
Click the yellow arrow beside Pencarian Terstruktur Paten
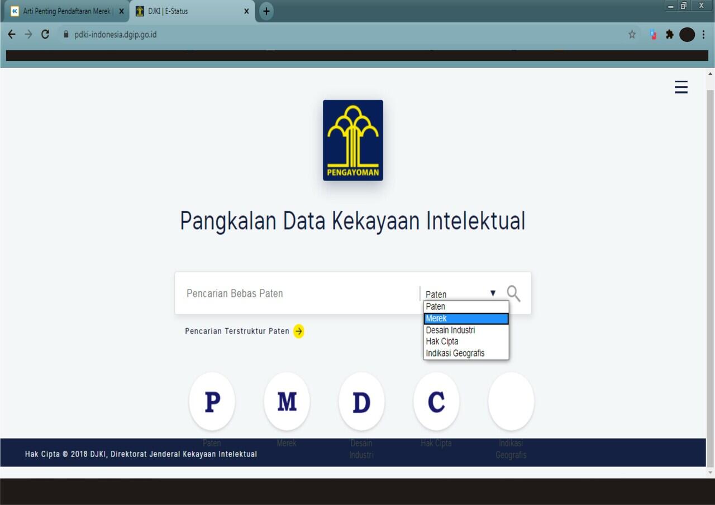coord(299,331)
